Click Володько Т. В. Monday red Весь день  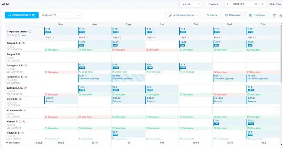coord(61,72)
